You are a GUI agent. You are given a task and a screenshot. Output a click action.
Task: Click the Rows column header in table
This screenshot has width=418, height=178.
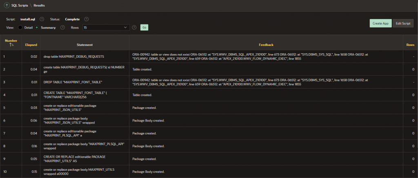pyautogui.click(x=410, y=44)
